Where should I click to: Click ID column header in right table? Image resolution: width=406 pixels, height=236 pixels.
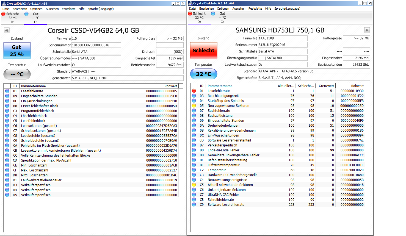pyautogui.click(x=201, y=86)
